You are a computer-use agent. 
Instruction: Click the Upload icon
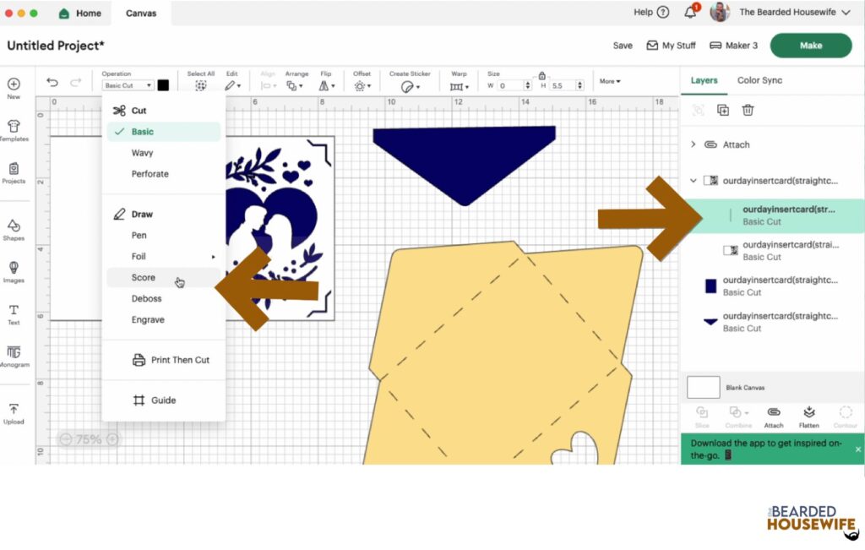point(14,412)
